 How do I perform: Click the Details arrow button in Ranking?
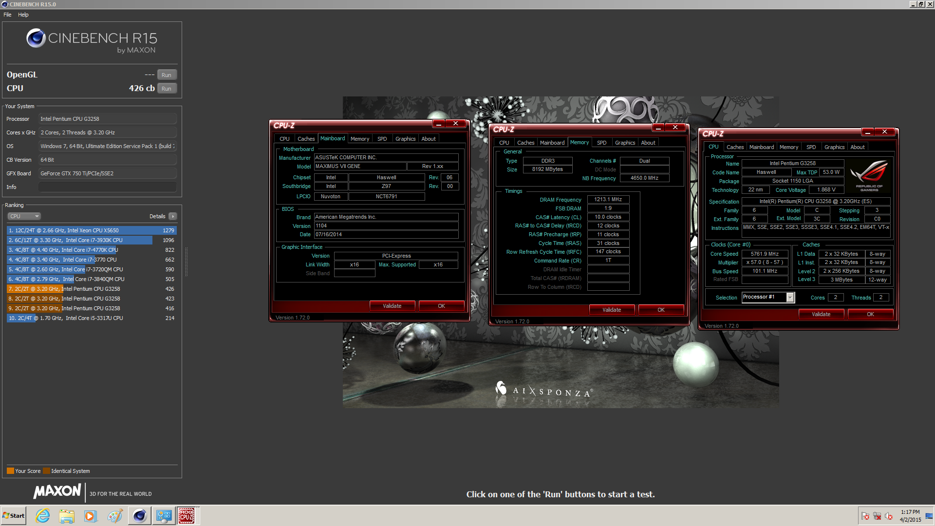pos(173,216)
